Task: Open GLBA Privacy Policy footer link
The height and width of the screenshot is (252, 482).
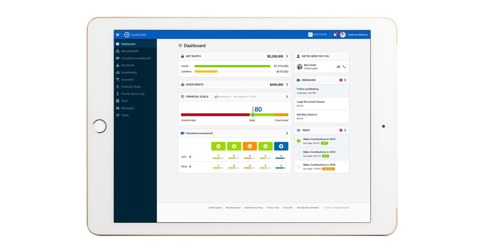Action: [253, 208]
